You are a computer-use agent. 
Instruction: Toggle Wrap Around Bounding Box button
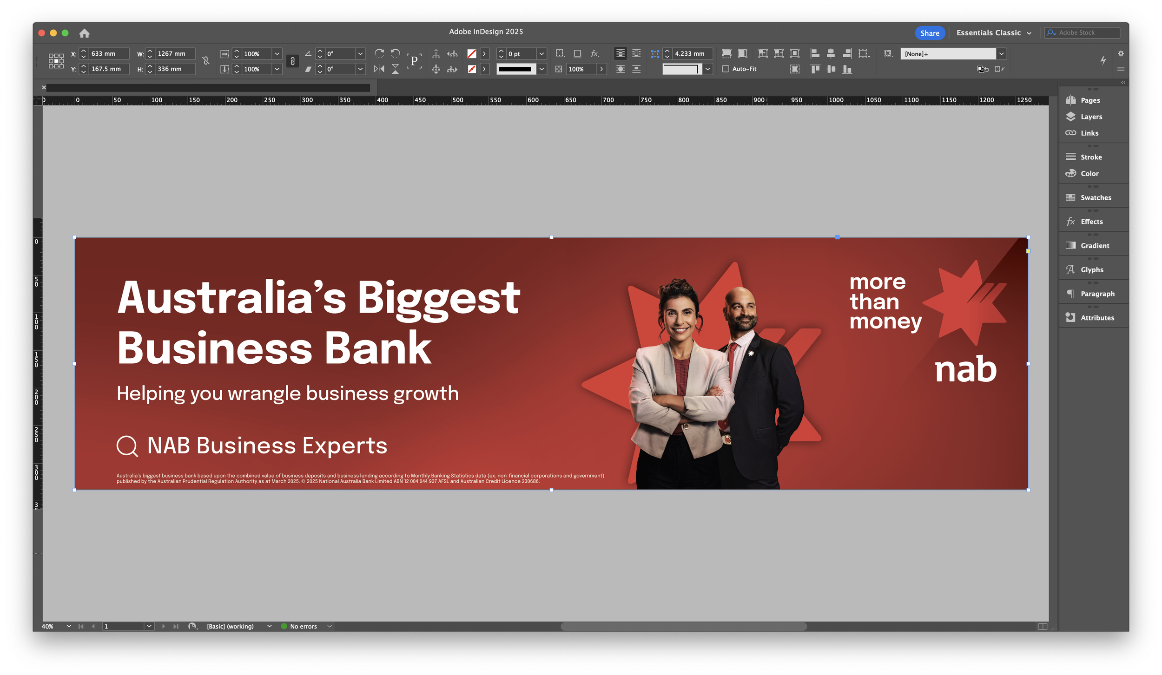636,53
